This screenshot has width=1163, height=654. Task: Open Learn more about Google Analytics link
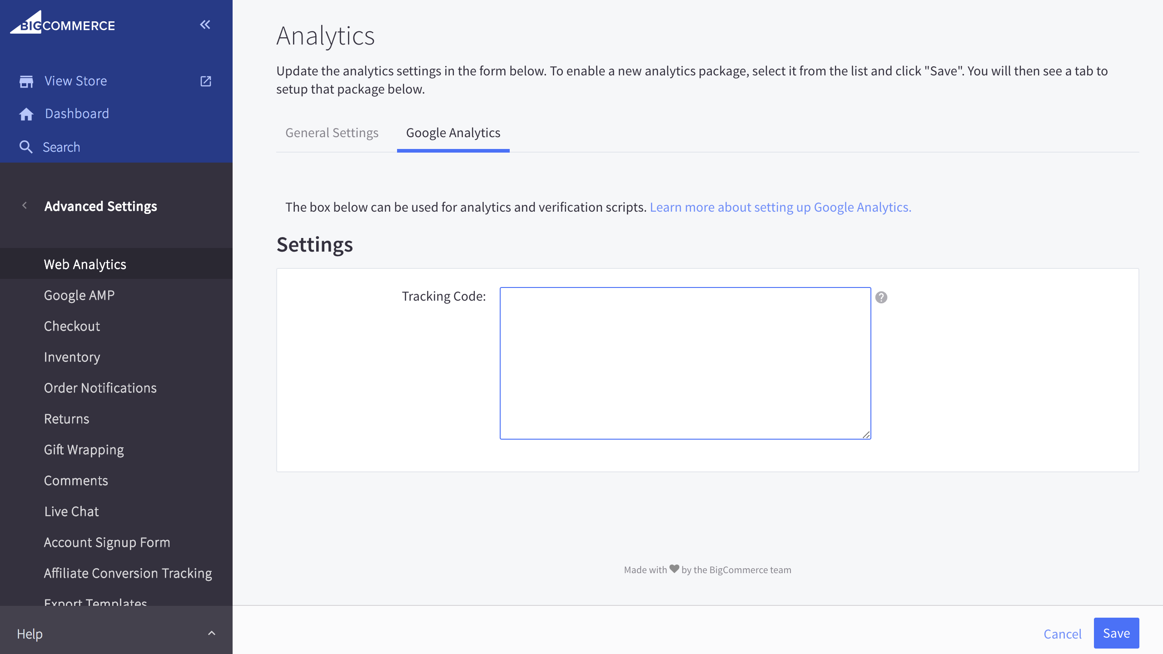tap(780, 207)
